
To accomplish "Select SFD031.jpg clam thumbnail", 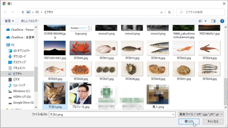I will [x=184, y=69].
